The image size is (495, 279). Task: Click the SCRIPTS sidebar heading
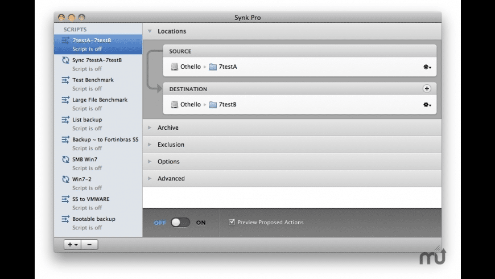pos(75,30)
